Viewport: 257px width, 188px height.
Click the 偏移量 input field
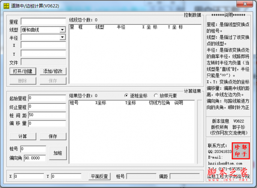pos(47,123)
